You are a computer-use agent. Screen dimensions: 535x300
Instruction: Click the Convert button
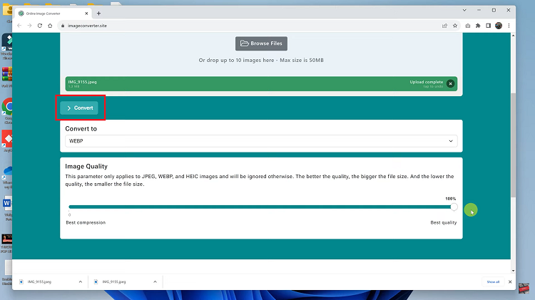79,108
